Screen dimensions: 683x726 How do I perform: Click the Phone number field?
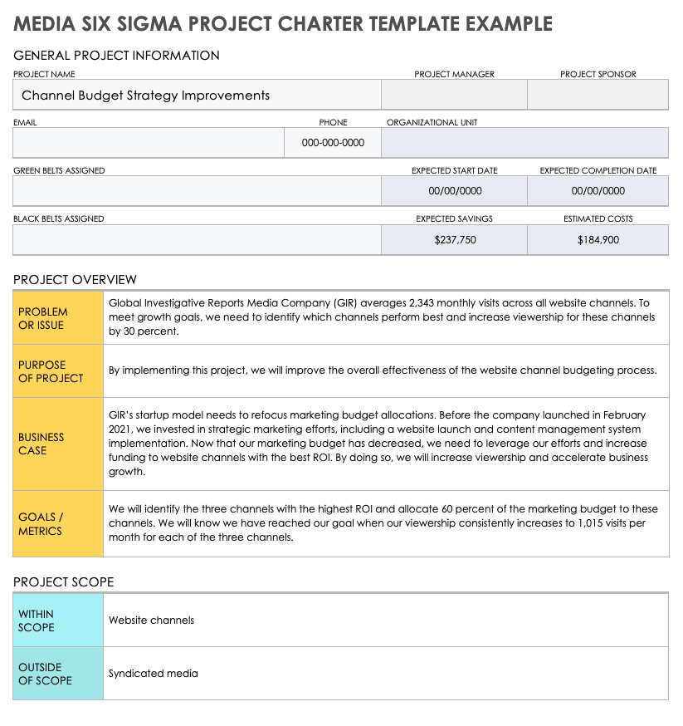pyautogui.click(x=333, y=143)
